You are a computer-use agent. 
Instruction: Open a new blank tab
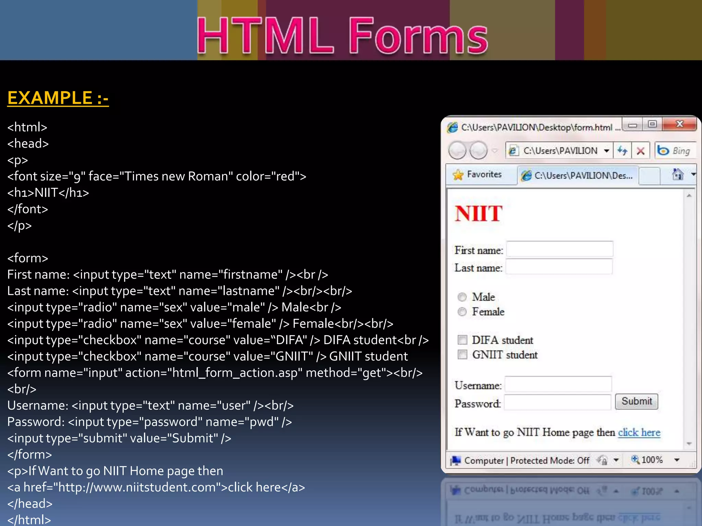pos(649,176)
